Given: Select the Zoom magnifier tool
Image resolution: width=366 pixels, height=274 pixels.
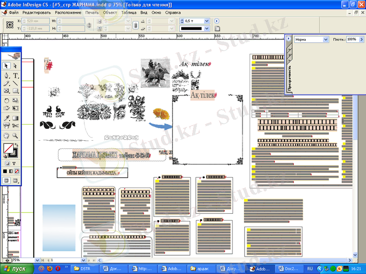Looking at the screenshot, I should [15, 135].
